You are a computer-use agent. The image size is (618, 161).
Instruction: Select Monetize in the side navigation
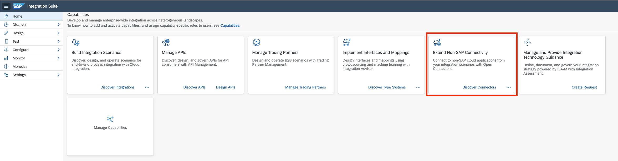[x=31, y=66]
